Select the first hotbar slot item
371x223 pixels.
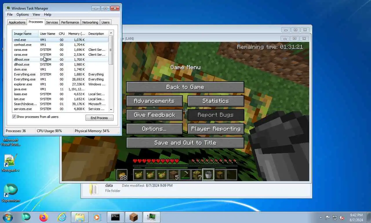139,175
